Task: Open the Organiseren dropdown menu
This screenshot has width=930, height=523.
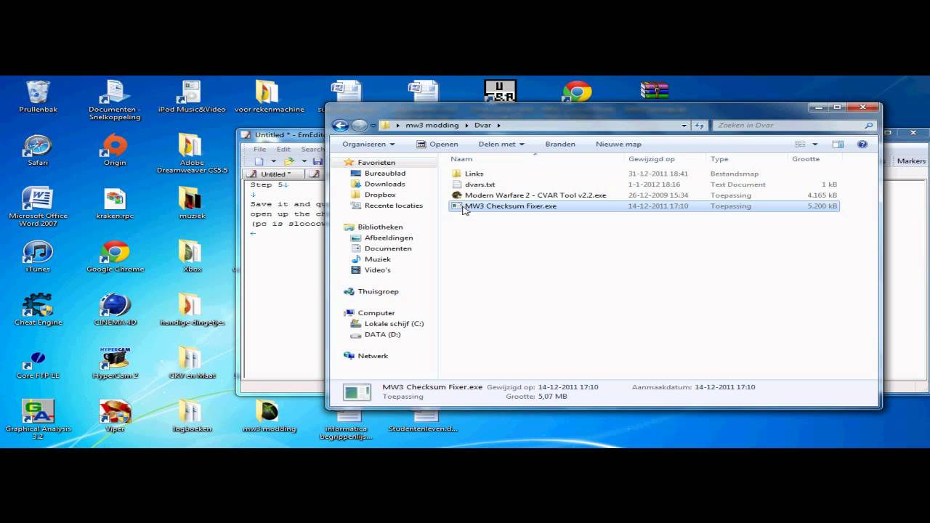Action: [368, 144]
